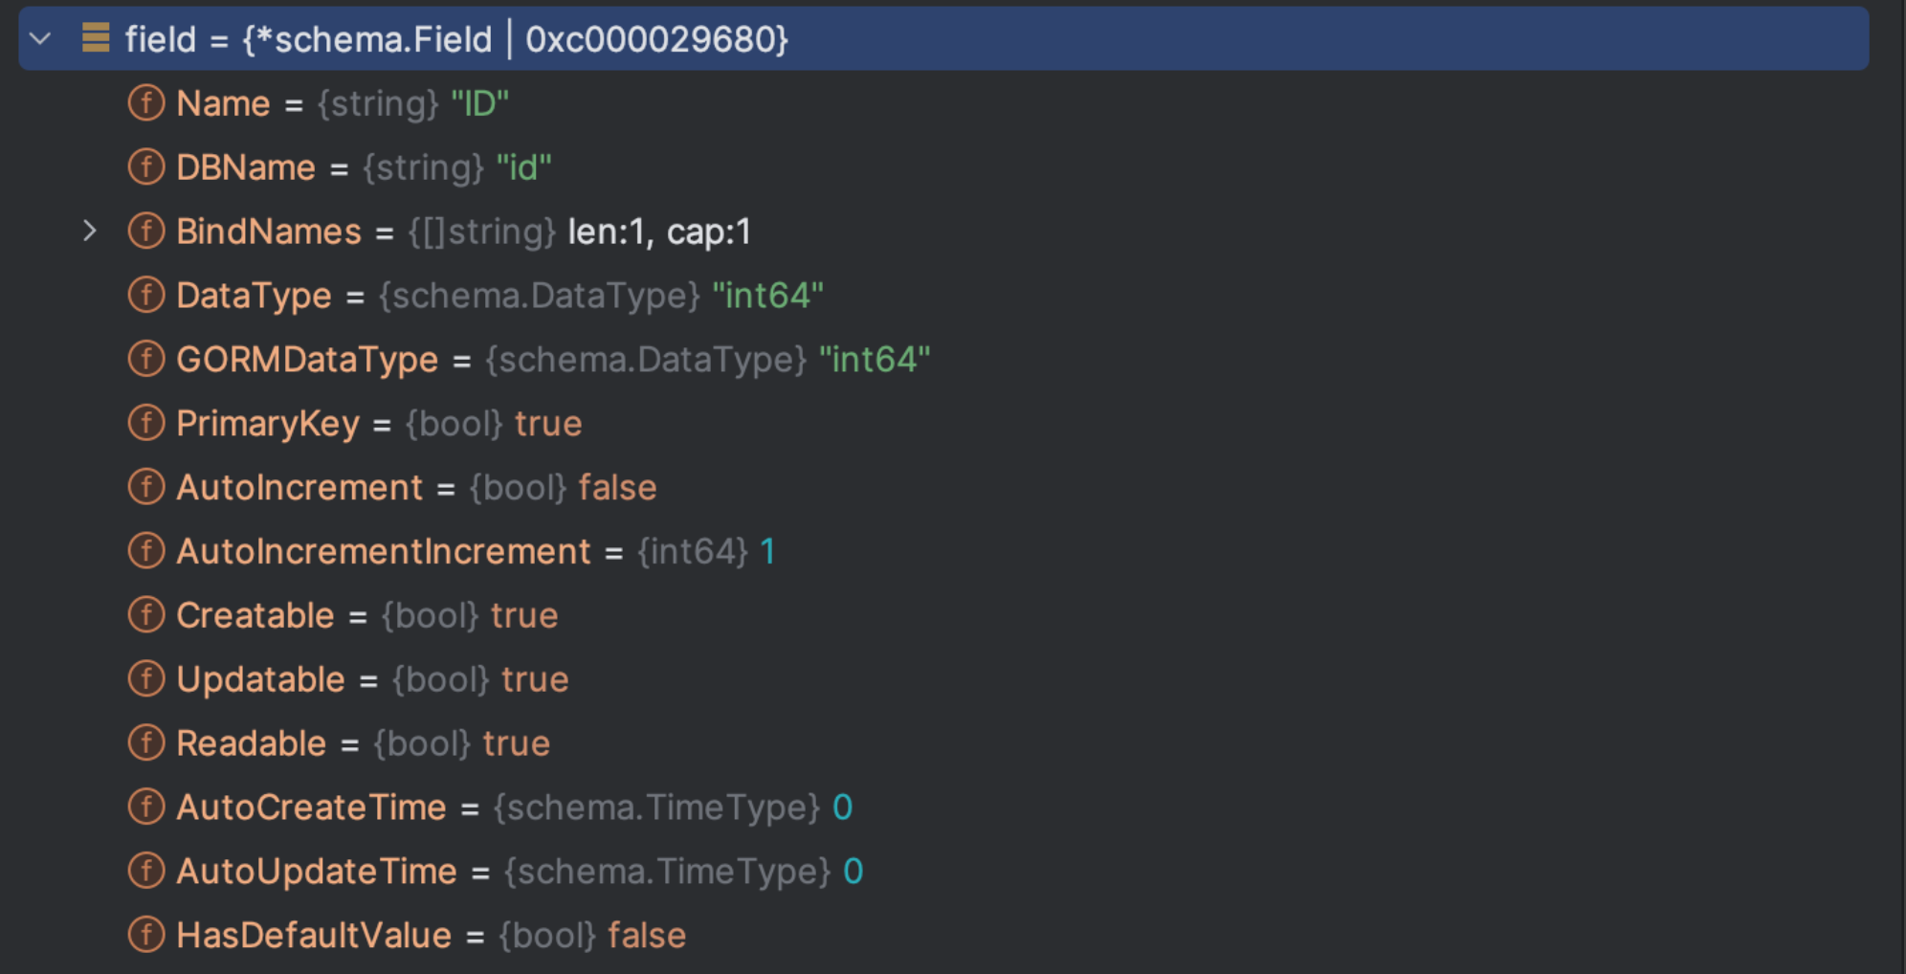This screenshot has height=974, width=1906.
Task: Click the false value of HasDefaultValue
Action: click(647, 936)
